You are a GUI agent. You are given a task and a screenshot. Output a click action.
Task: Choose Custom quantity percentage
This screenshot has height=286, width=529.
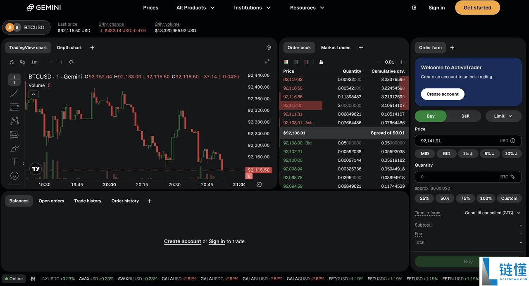pyautogui.click(x=509, y=199)
